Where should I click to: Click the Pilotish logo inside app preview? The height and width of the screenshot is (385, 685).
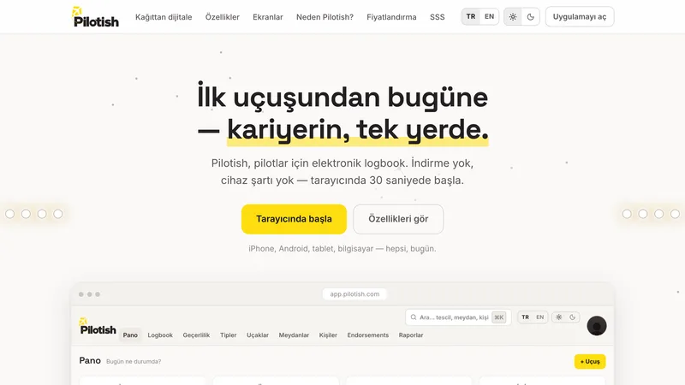98,327
